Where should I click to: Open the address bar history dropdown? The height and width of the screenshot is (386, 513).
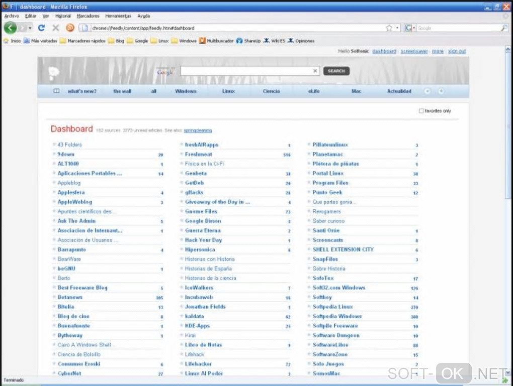click(x=397, y=28)
